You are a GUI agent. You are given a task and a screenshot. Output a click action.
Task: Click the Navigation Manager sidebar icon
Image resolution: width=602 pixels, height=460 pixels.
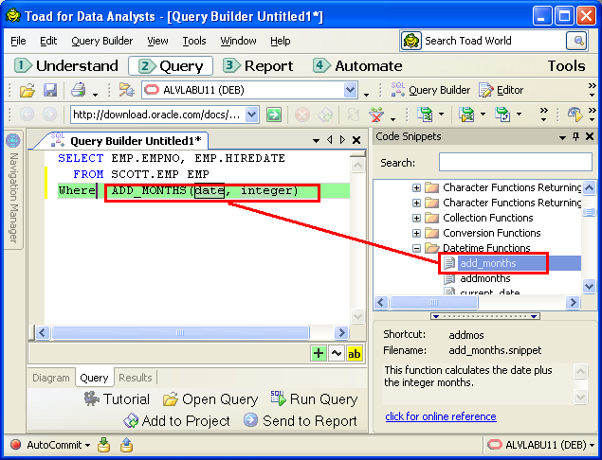pos(13,140)
